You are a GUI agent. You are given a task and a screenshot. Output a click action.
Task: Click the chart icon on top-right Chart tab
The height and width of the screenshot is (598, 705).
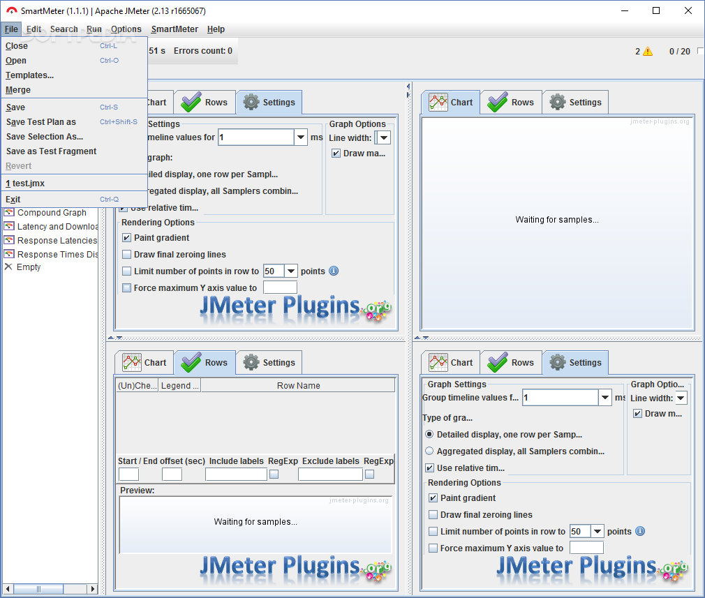click(438, 102)
